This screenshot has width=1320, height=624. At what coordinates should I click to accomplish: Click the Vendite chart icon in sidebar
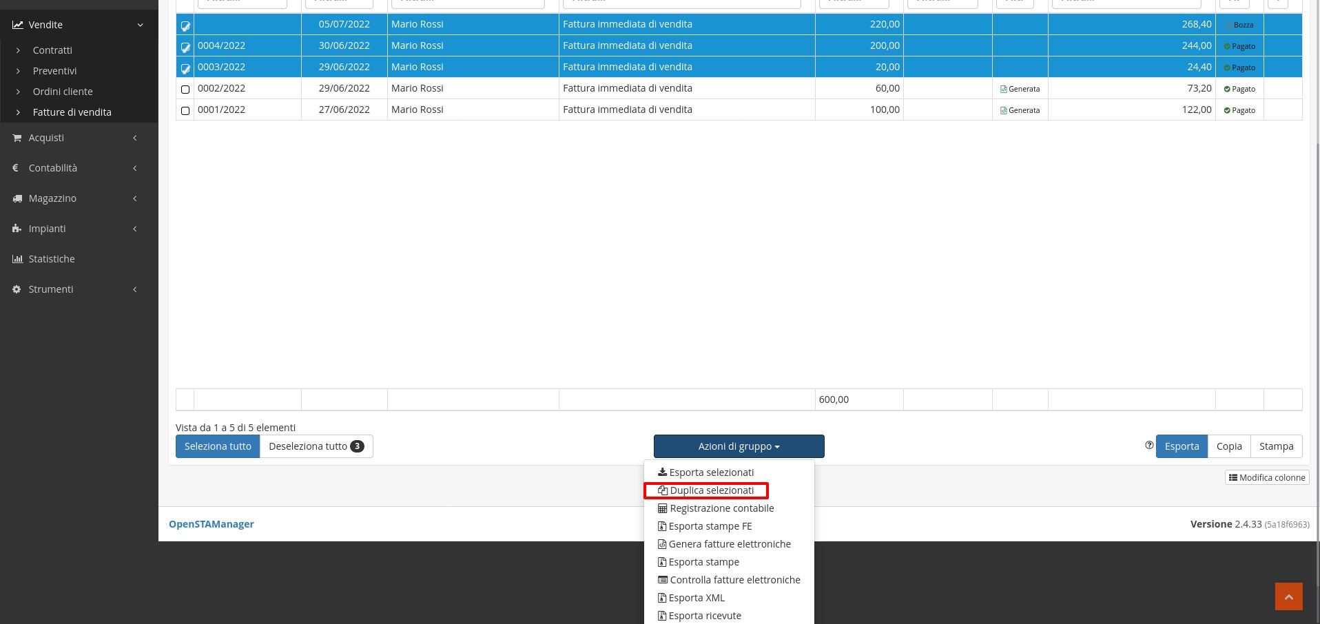click(x=17, y=25)
